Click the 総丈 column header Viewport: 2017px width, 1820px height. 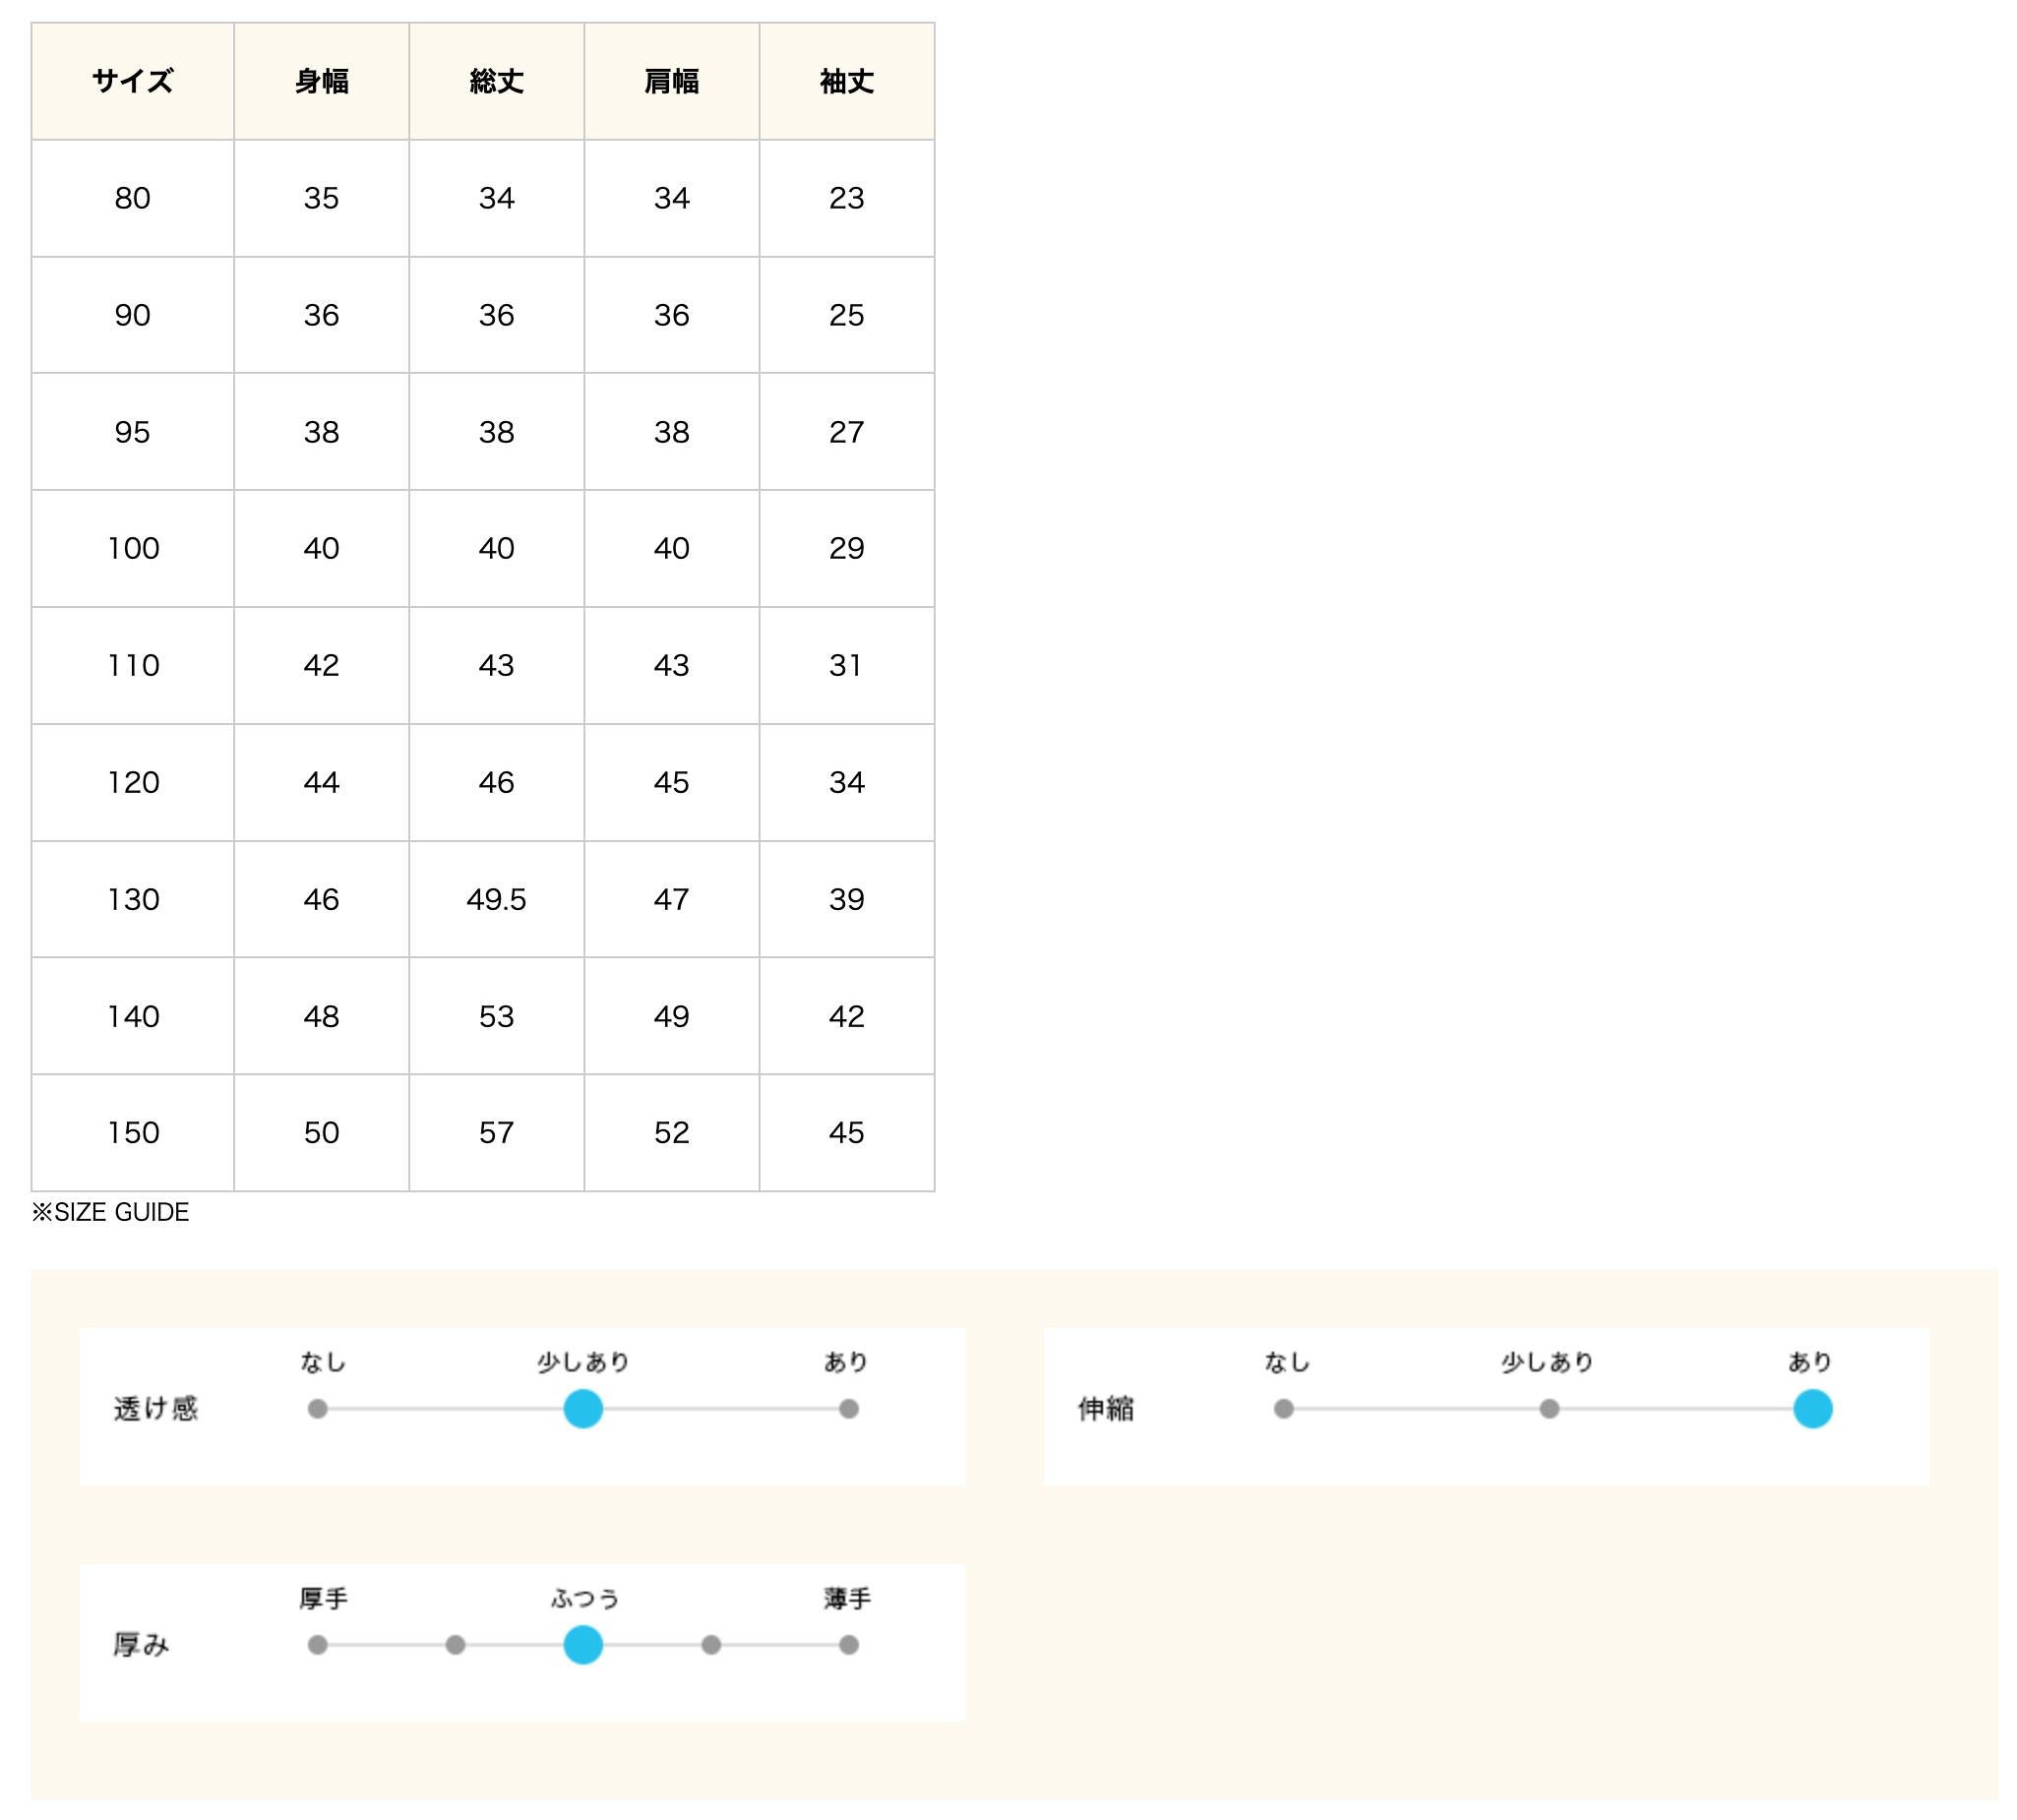[496, 81]
